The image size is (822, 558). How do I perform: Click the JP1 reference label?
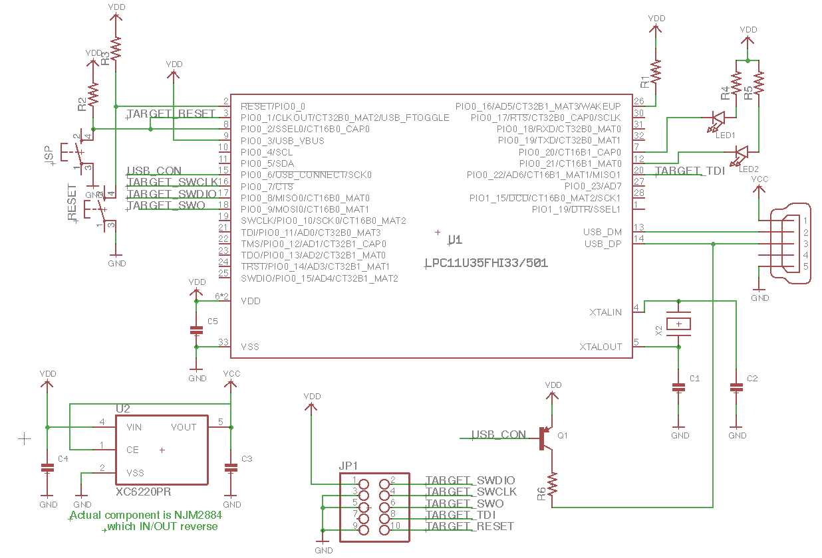pos(348,466)
